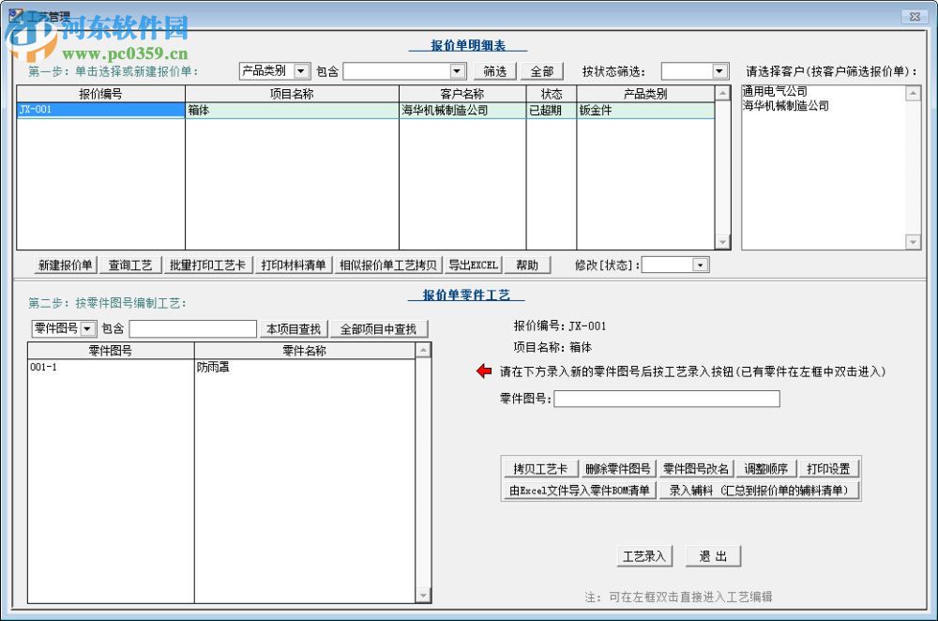938x621 pixels.
Task: Open the 包含 value combo box arrow
Action: (457, 71)
